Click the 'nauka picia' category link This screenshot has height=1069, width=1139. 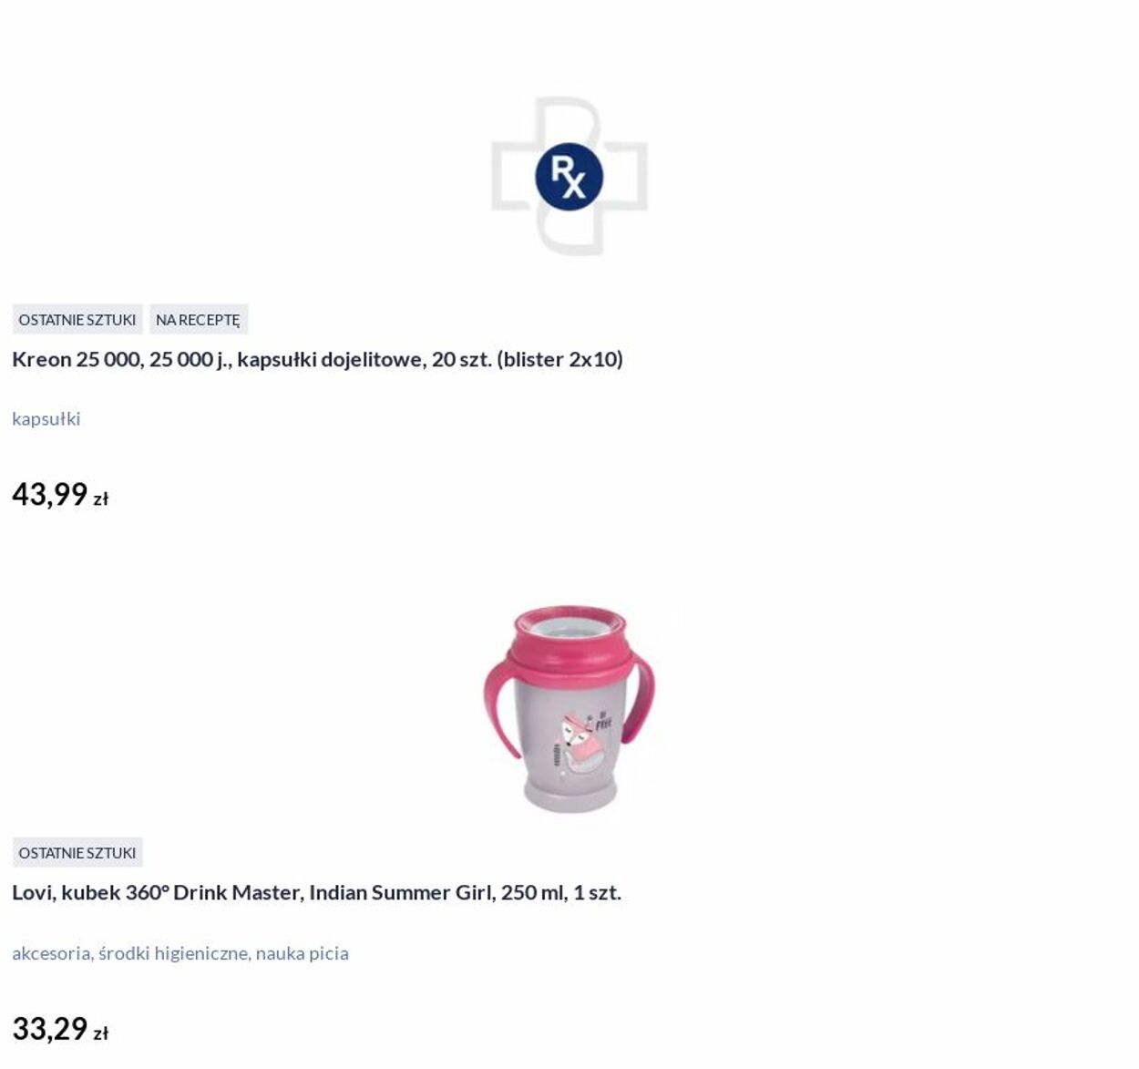click(x=302, y=953)
